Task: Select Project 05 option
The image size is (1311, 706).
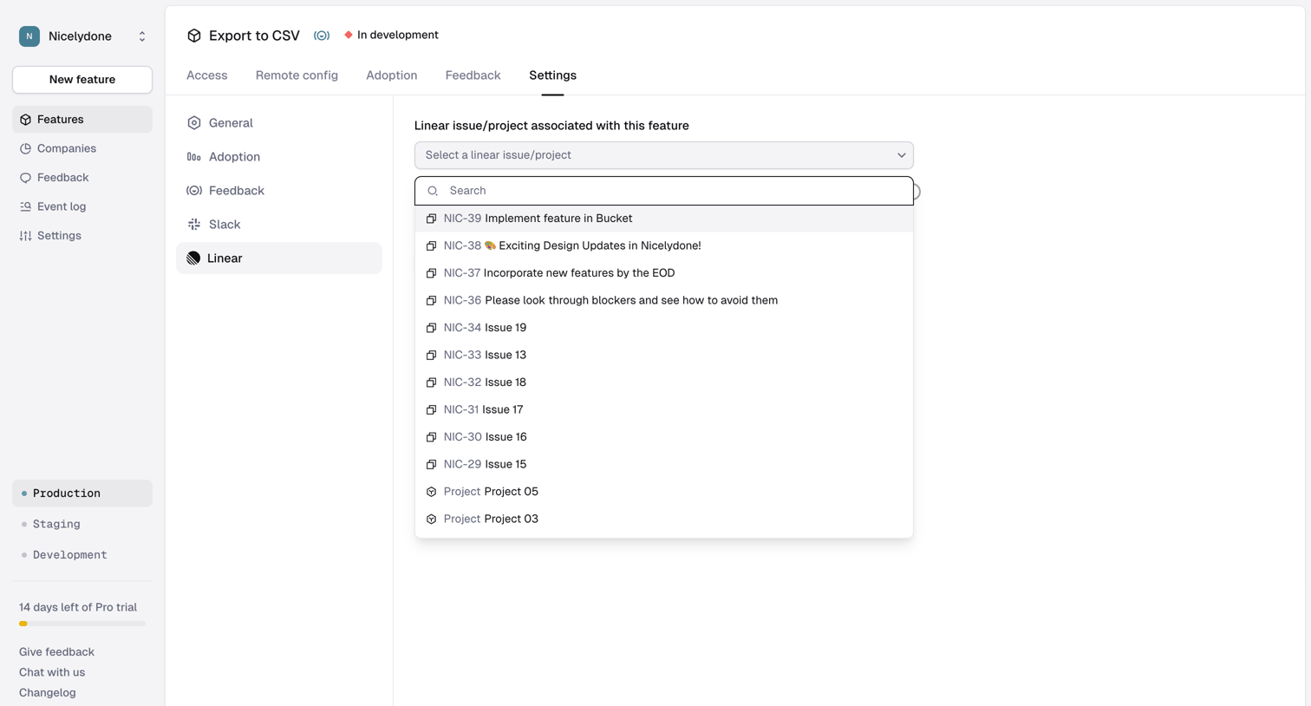Action: point(664,492)
